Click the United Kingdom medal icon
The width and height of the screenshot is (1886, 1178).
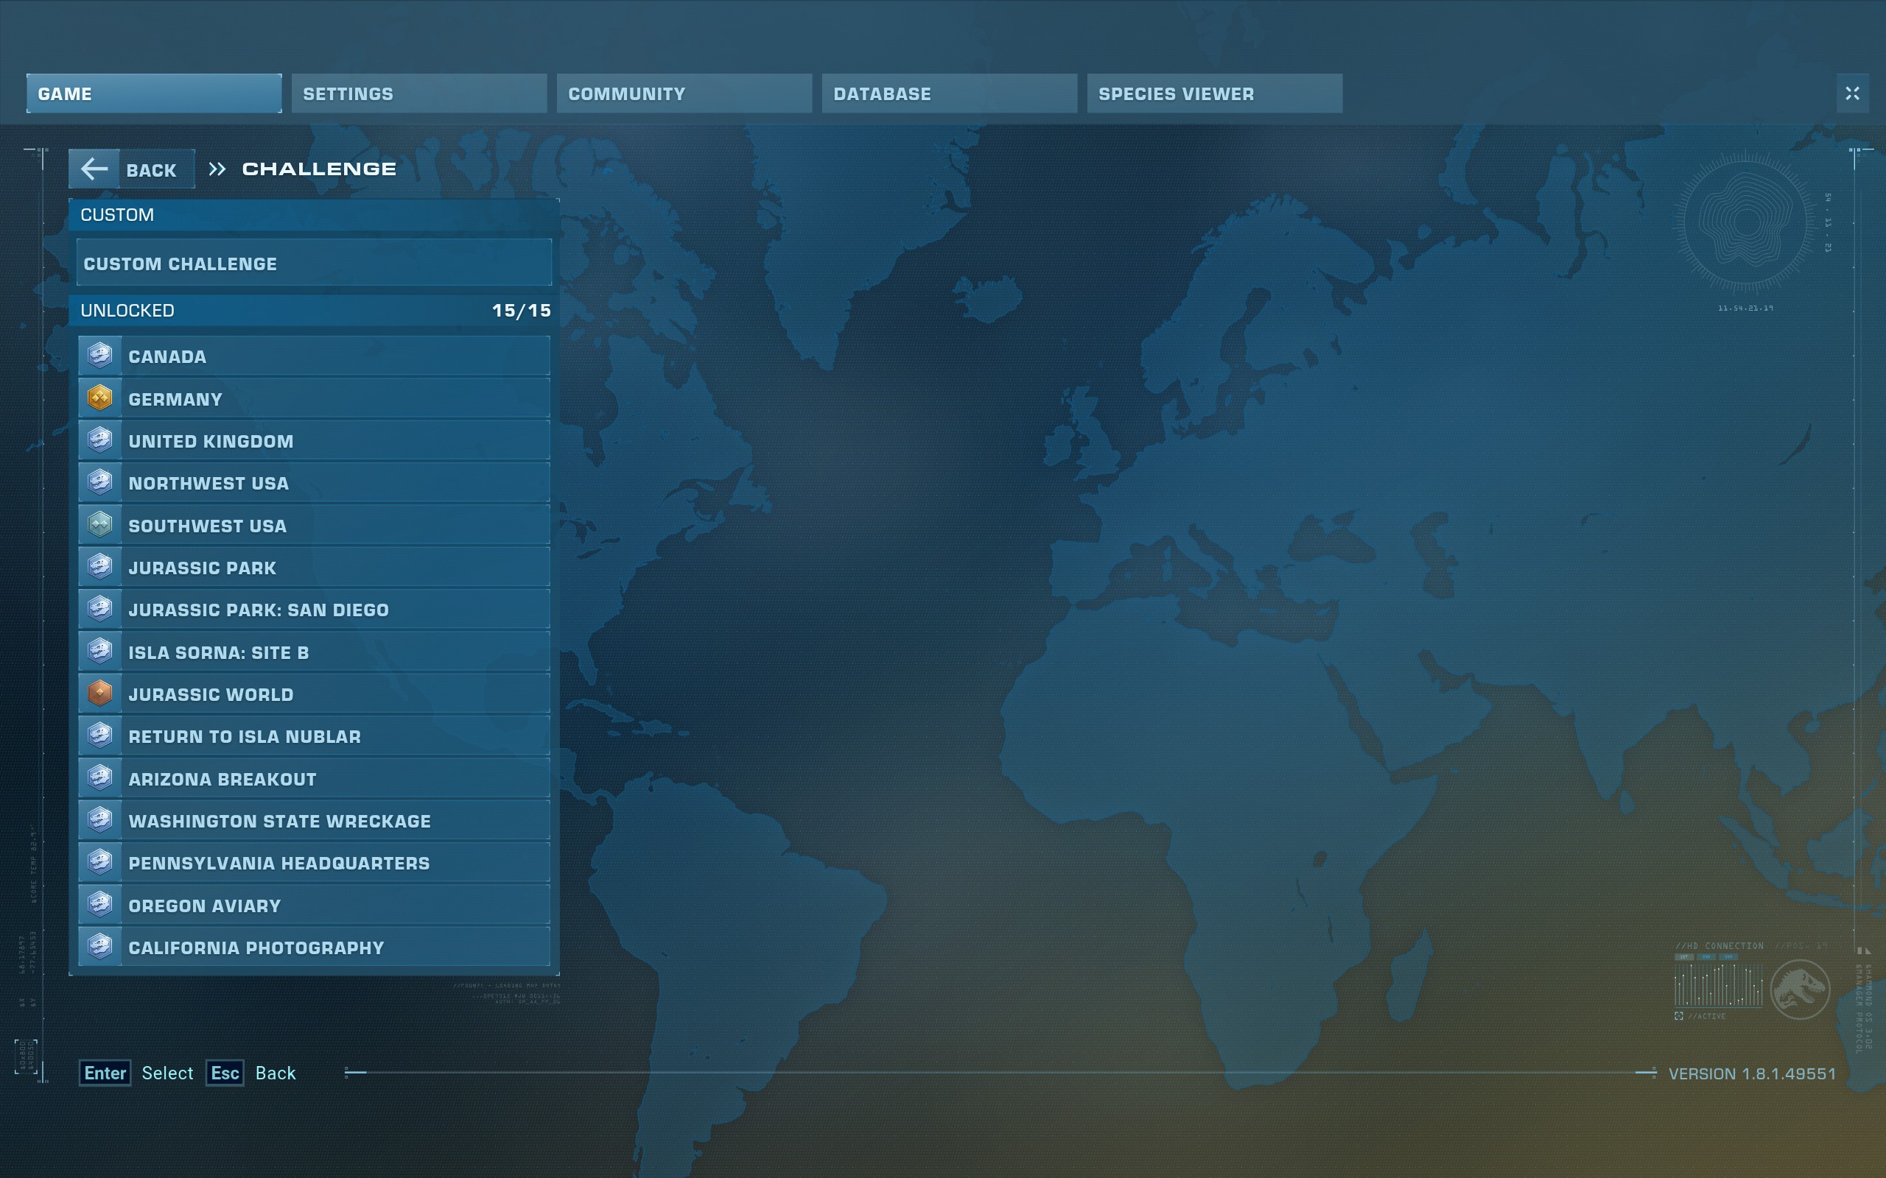click(x=99, y=440)
